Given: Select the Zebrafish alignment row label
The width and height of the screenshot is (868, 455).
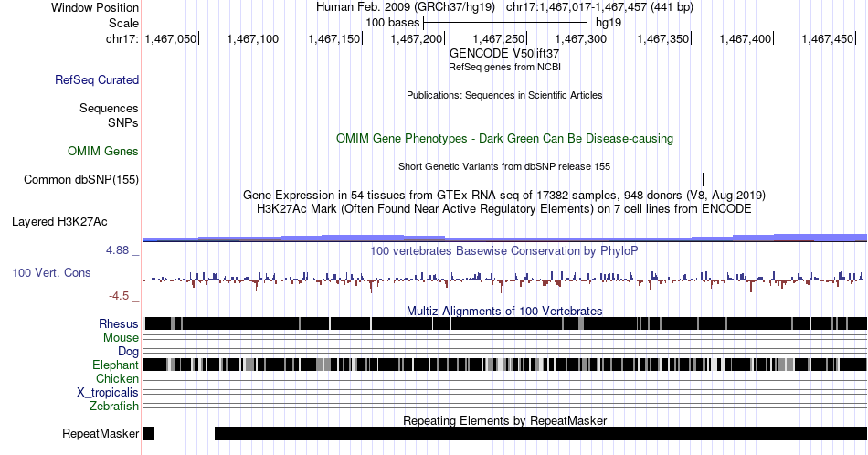Looking at the screenshot, I should click(114, 406).
